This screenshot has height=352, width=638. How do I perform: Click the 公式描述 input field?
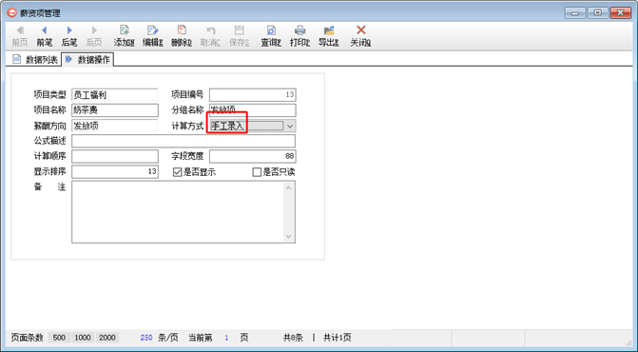tap(184, 141)
